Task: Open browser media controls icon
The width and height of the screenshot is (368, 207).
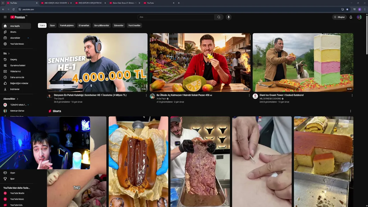Action: [354, 9]
